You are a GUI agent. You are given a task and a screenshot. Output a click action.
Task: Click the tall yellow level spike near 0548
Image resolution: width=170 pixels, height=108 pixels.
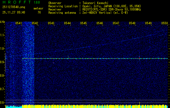pos(139,103)
